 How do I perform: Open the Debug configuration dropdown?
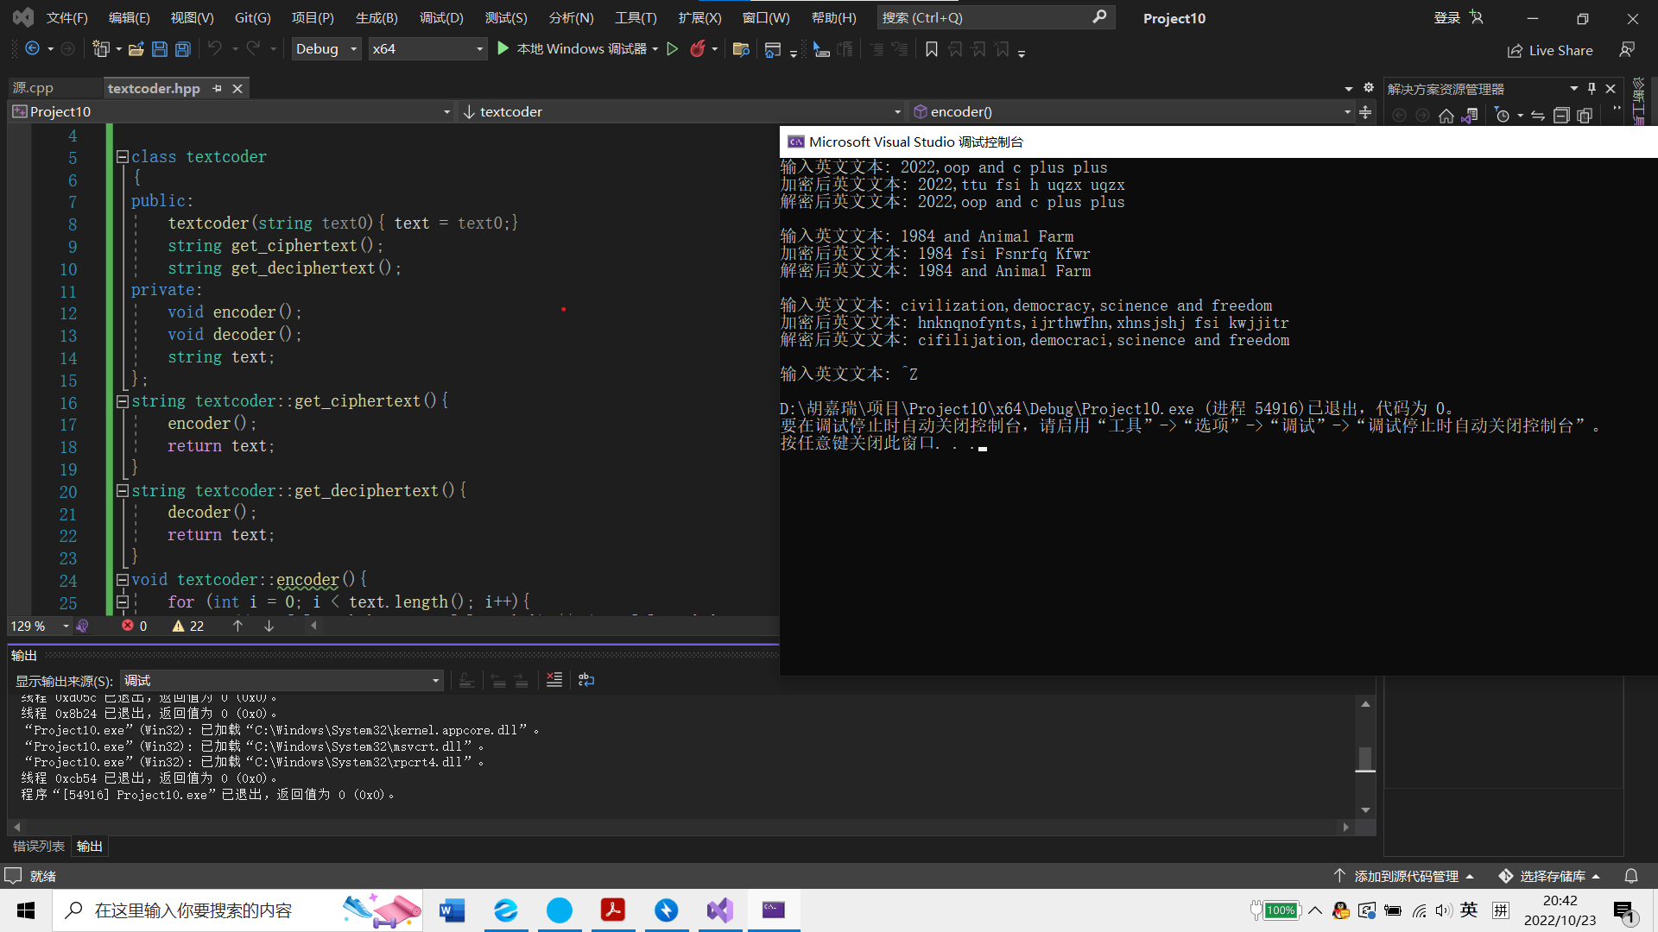click(x=326, y=49)
